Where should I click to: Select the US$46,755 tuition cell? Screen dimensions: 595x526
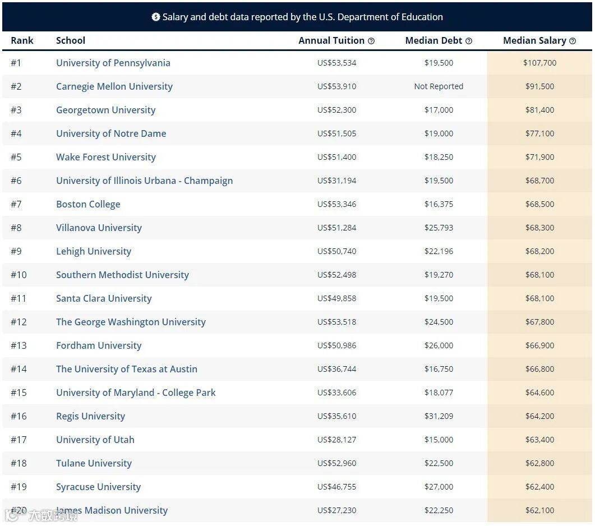[336, 487]
